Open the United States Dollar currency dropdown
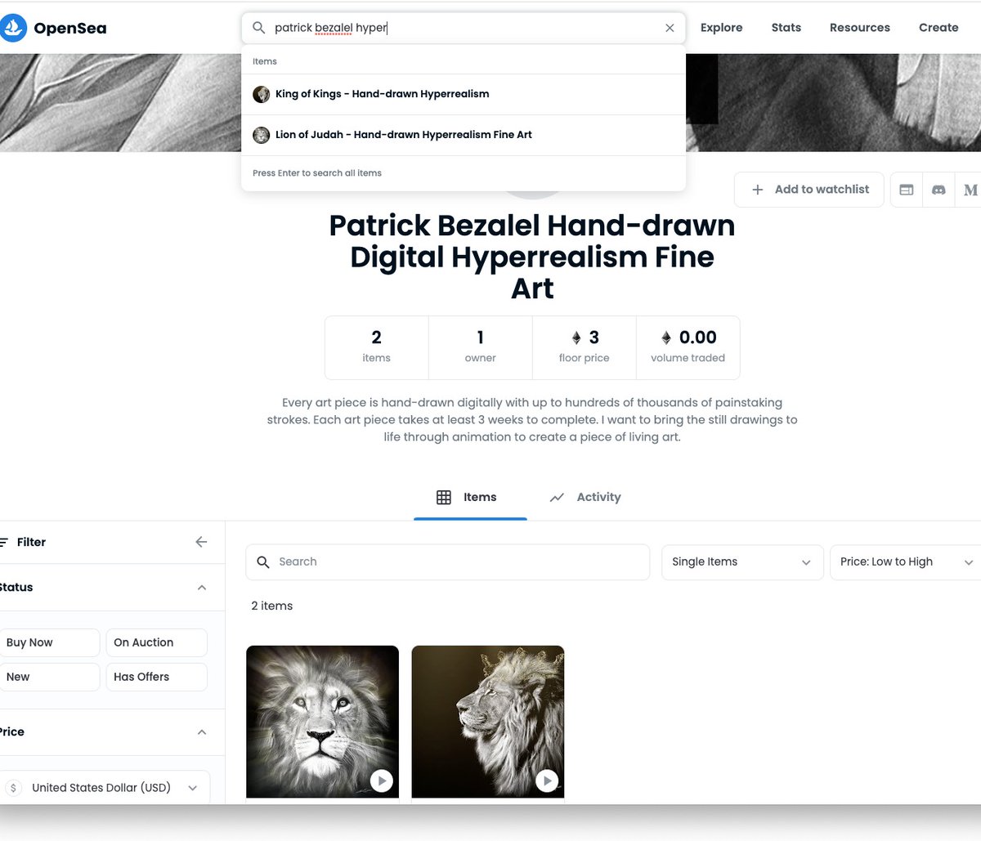Image resolution: width=981 pixels, height=841 pixels. click(105, 788)
